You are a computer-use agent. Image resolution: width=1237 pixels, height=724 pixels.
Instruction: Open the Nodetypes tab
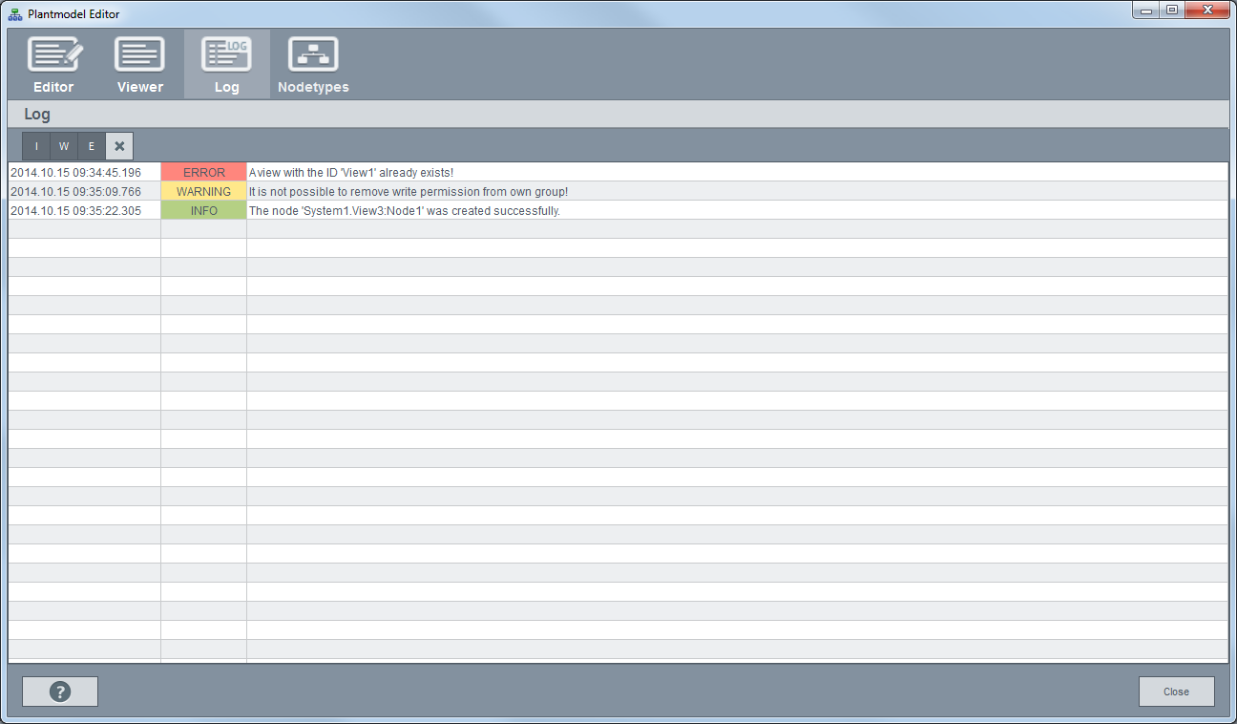click(313, 65)
